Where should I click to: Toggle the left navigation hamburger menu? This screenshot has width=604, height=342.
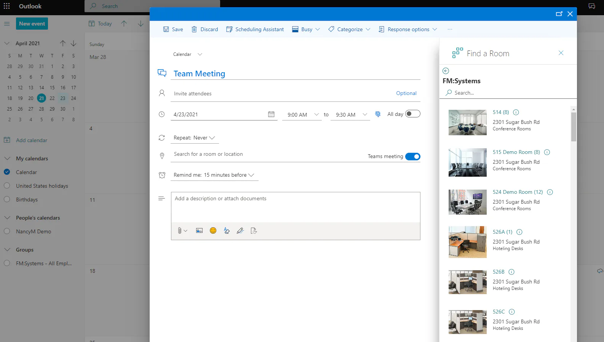7,24
